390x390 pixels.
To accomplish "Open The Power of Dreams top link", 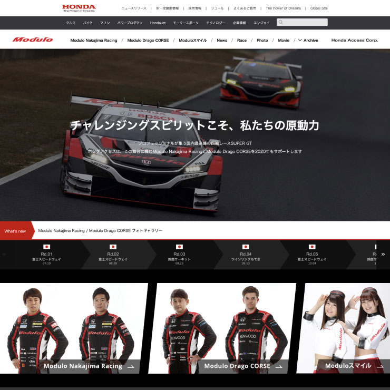I will point(284,8).
